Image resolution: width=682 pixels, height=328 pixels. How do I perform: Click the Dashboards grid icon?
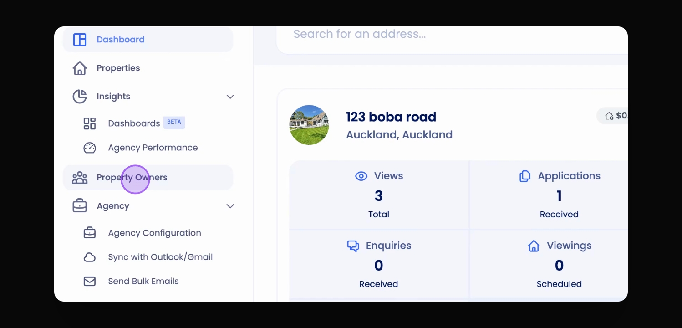pos(90,123)
